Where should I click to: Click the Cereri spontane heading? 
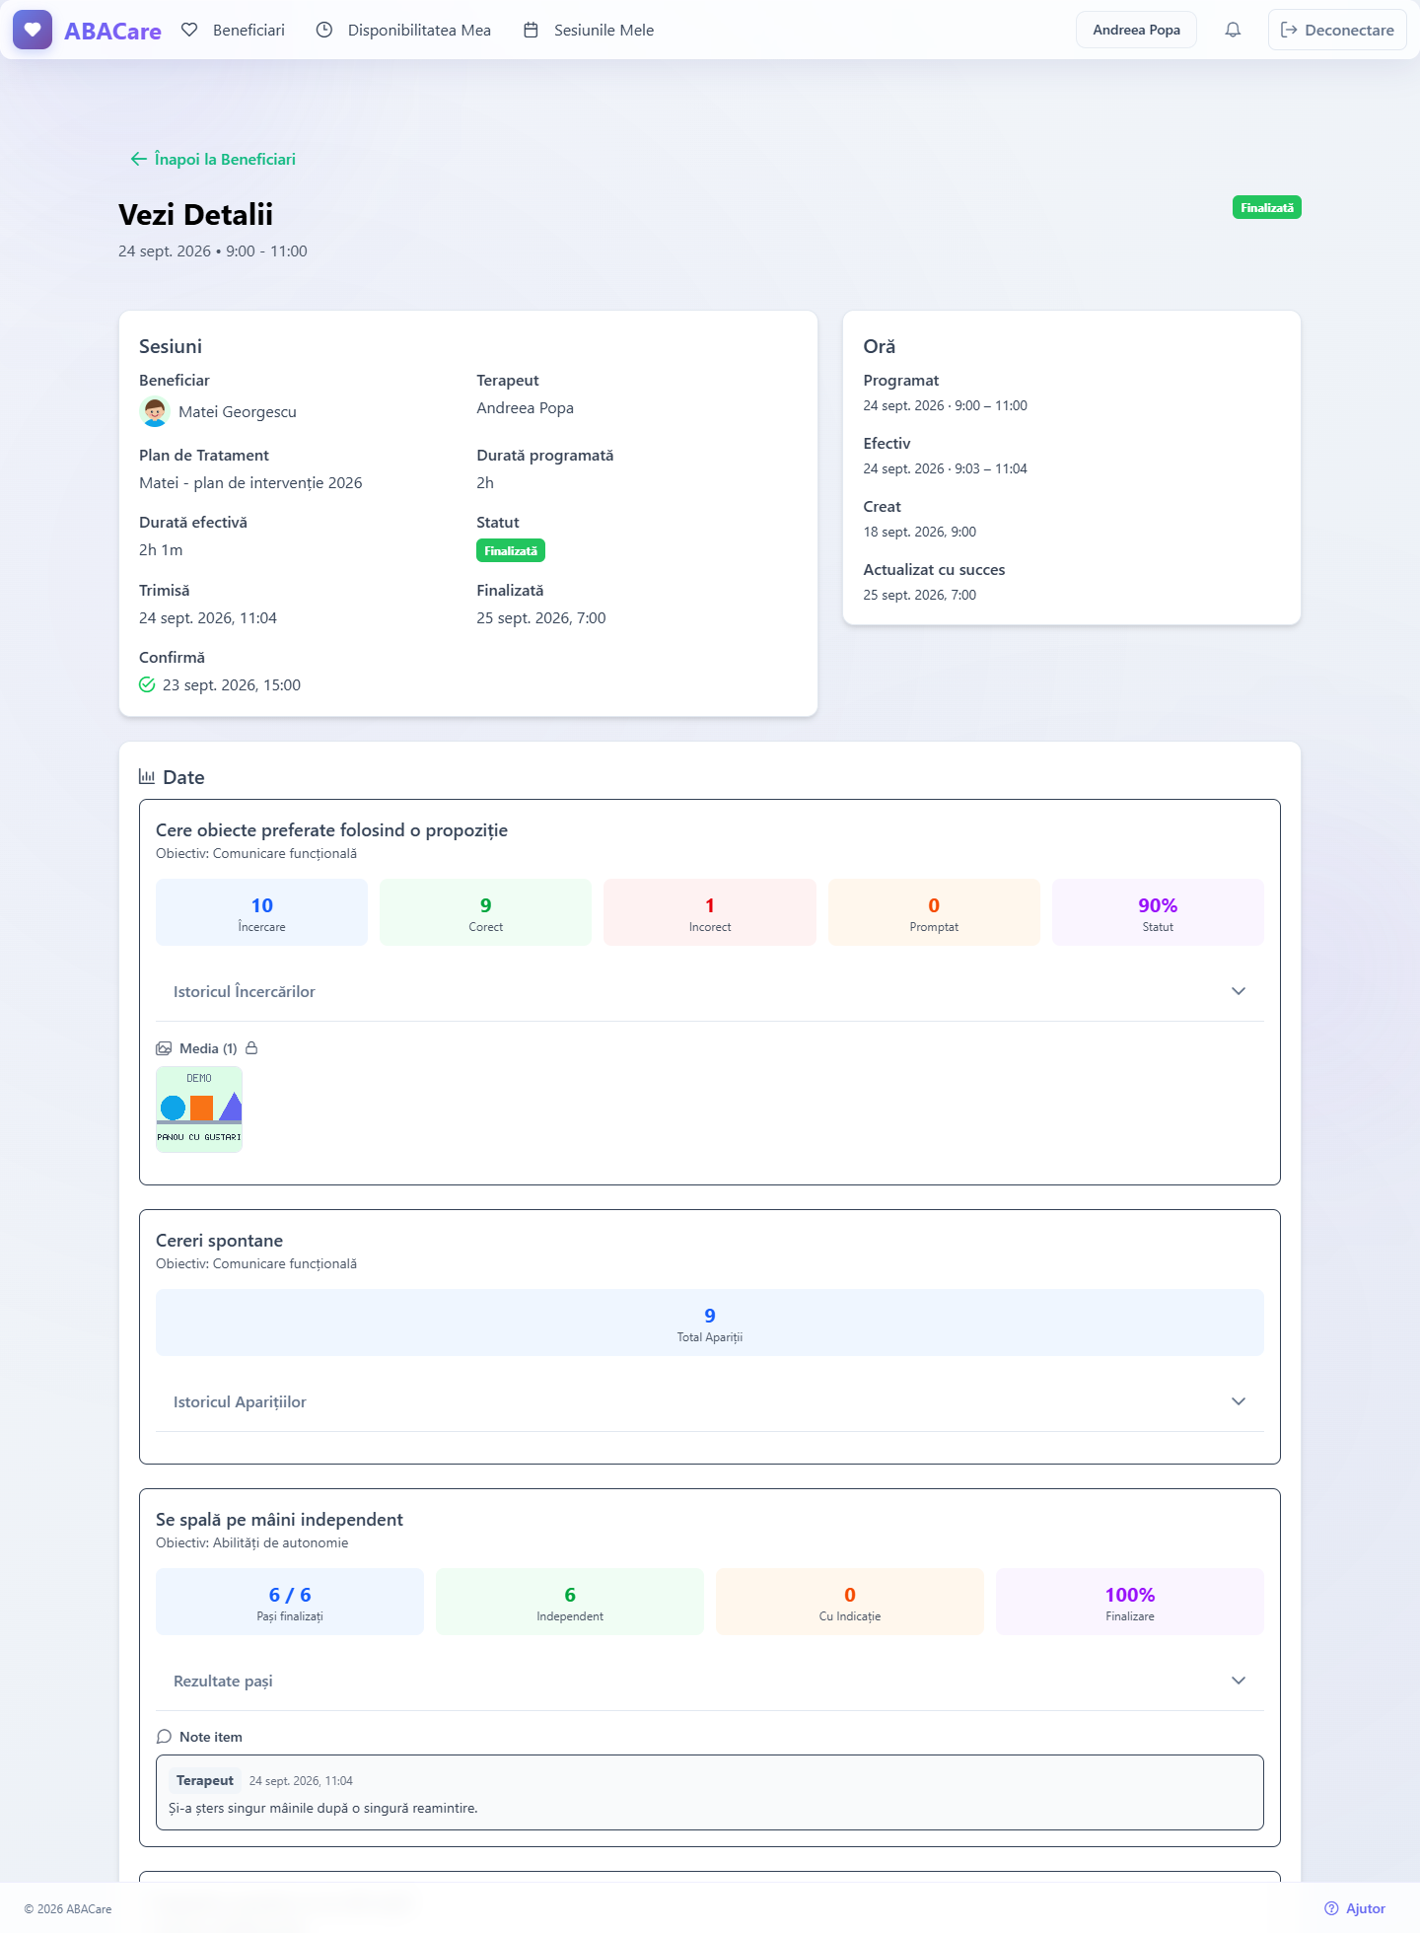click(219, 1241)
